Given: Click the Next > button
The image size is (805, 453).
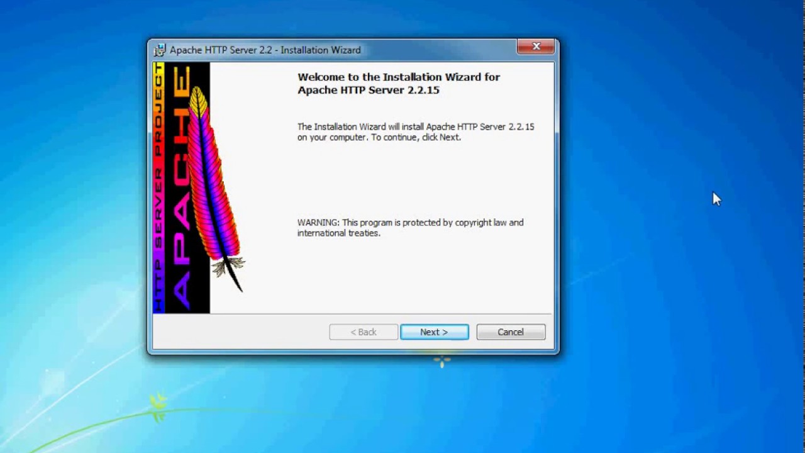Looking at the screenshot, I should pos(435,332).
